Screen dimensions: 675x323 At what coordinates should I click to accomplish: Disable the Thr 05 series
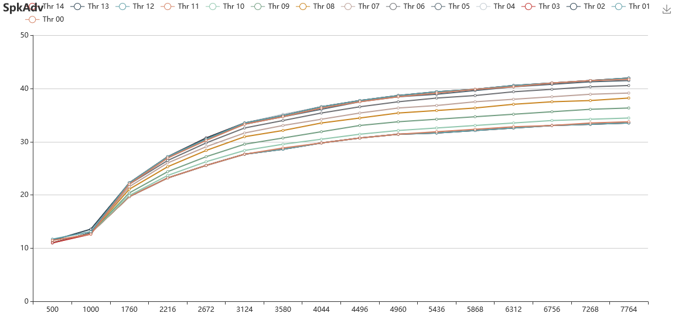click(x=451, y=6)
